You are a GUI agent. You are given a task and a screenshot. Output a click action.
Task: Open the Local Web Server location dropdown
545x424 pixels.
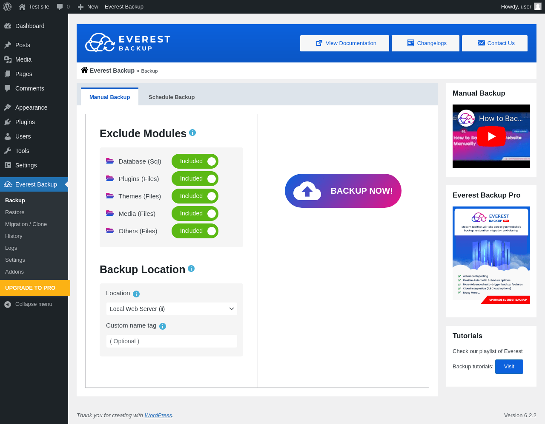(x=172, y=309)
